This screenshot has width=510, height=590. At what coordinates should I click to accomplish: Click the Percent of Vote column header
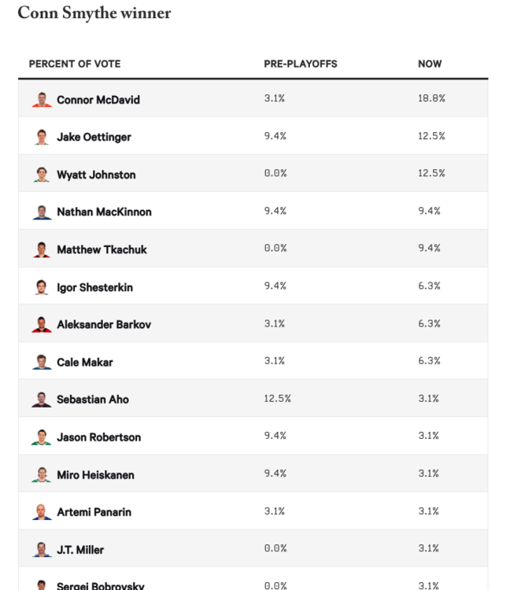point(75,64)
